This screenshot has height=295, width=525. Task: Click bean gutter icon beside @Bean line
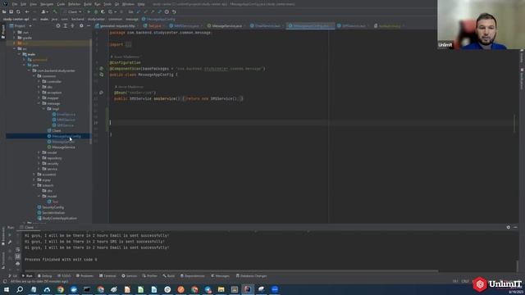pos(102,93)
